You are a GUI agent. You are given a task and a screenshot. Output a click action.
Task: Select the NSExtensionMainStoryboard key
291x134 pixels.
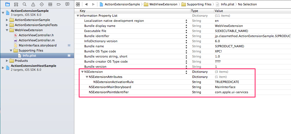click(x=110, y=87)
